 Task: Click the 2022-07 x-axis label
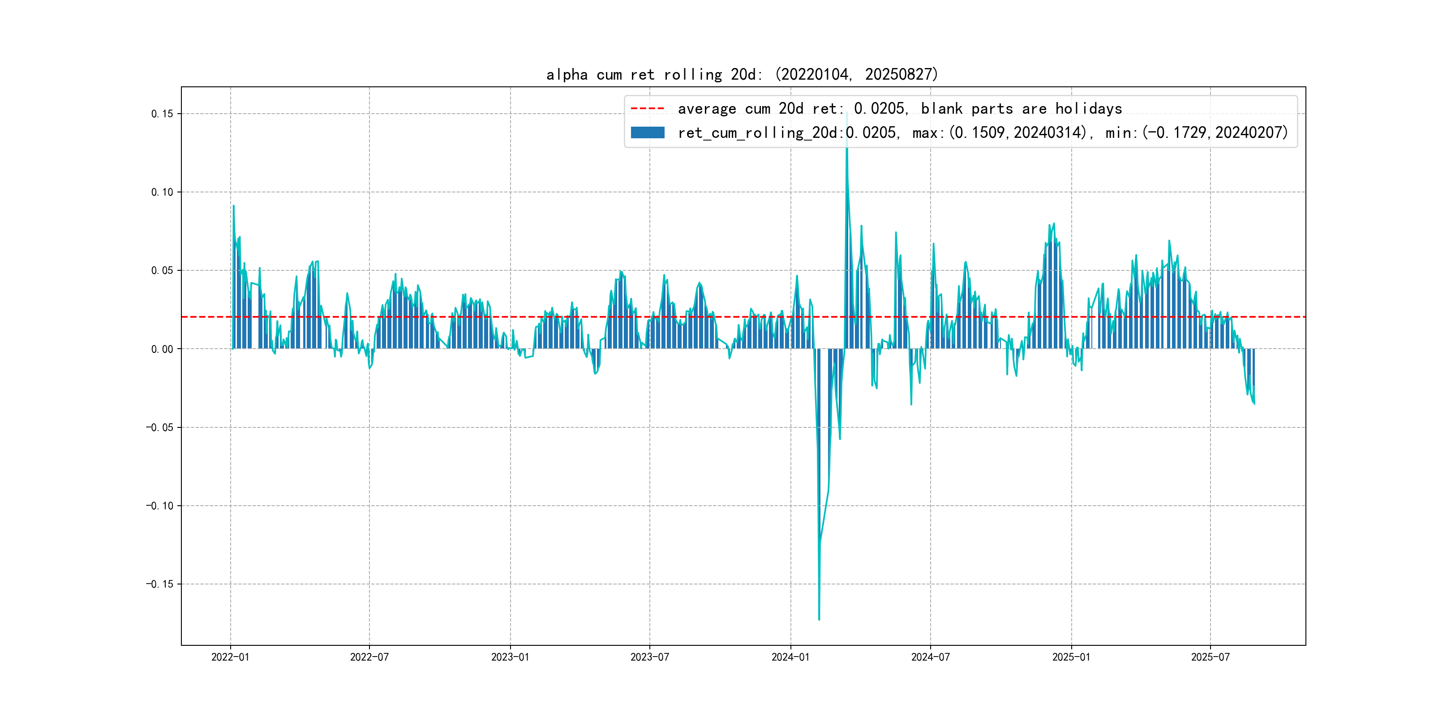[x=369, y=657]
